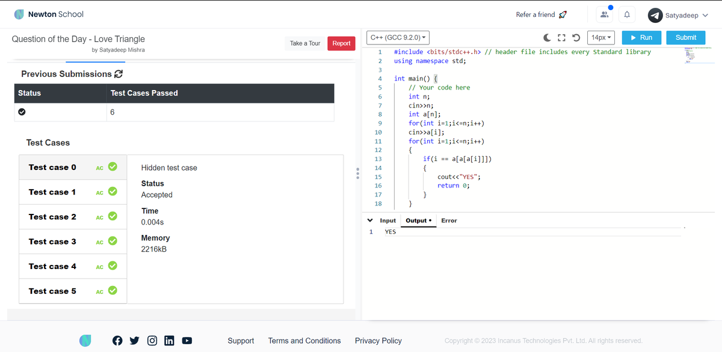Open Terms and Conditions link
Image resolution: width=722 pixels, height=352 pixels.
tap(304, 341)
